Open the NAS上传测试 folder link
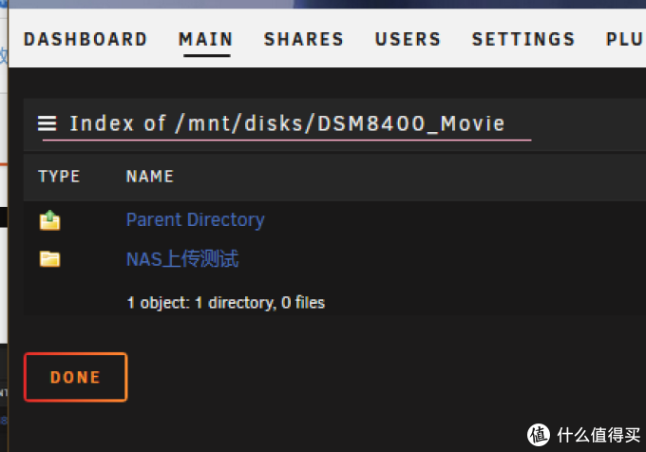This screenshot has height=452, width=646. coord(182,259)
